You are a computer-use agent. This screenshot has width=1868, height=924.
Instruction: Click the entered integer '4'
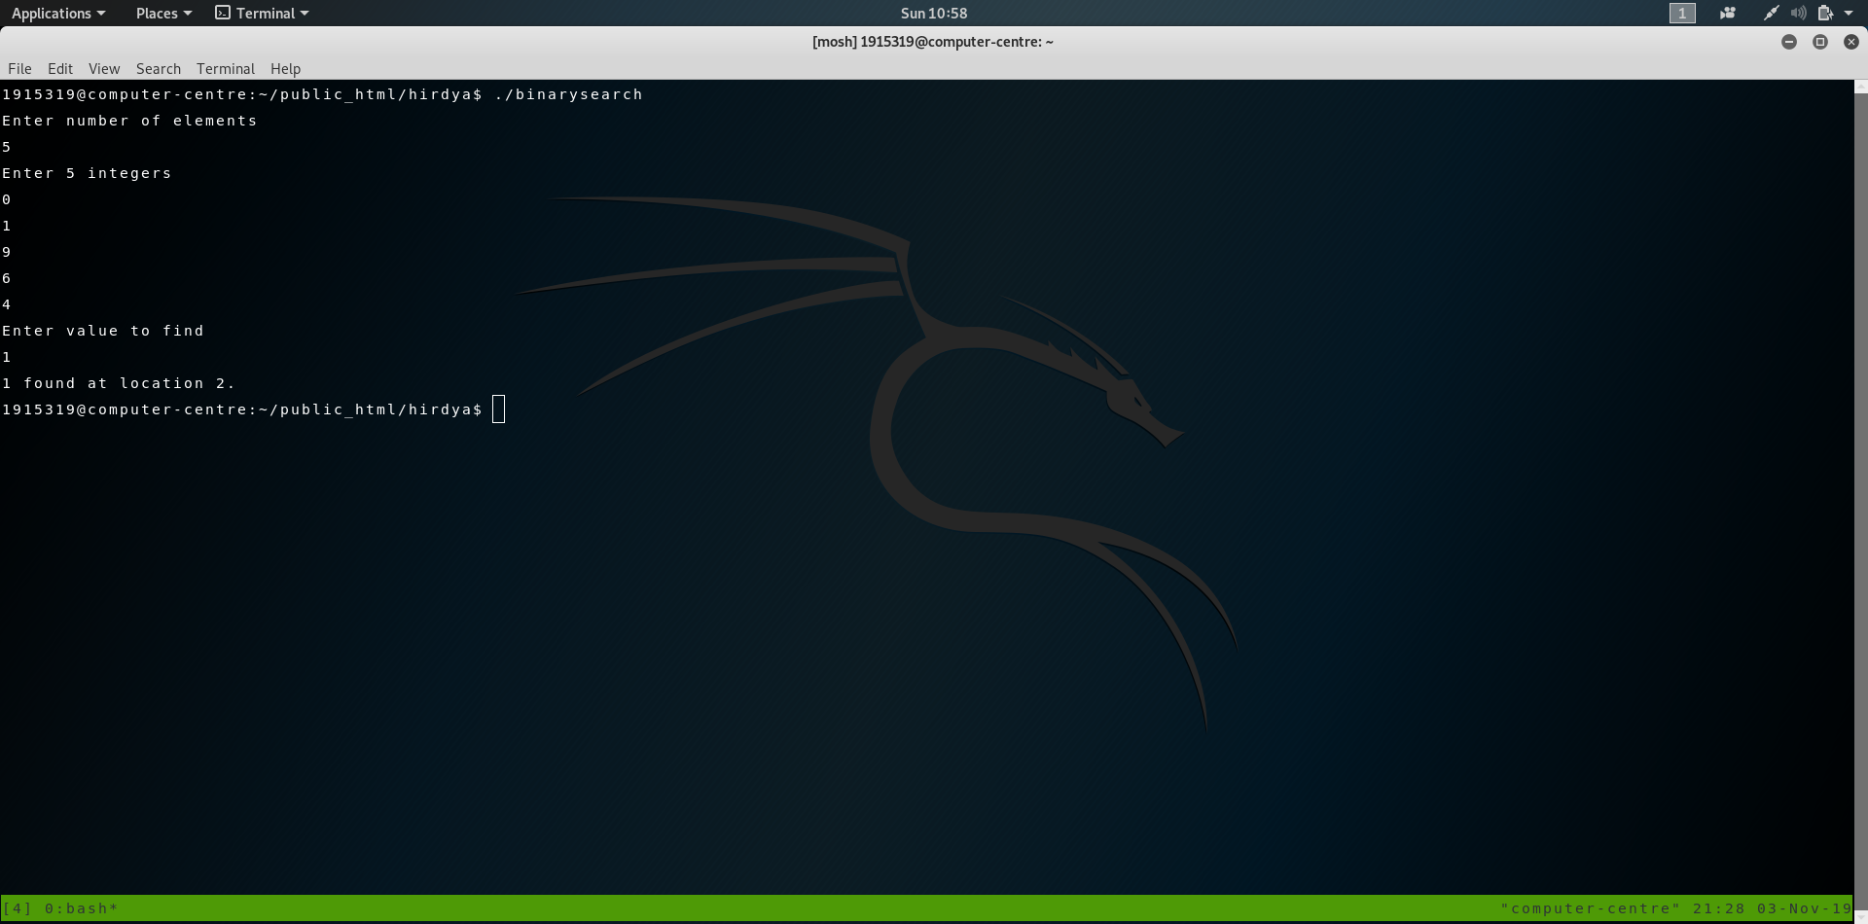tap(7, 304)
